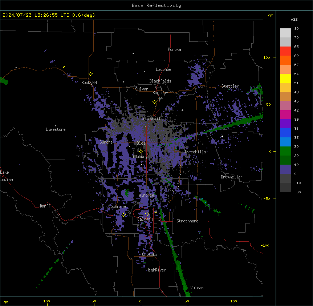Click the Vulcan town label
Image resolution: width=313 pixels, height=306 pixels.
(x=197, y=288)
